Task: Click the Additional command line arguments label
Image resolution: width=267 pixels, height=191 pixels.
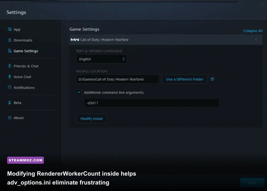Action: tap(114, 92)
